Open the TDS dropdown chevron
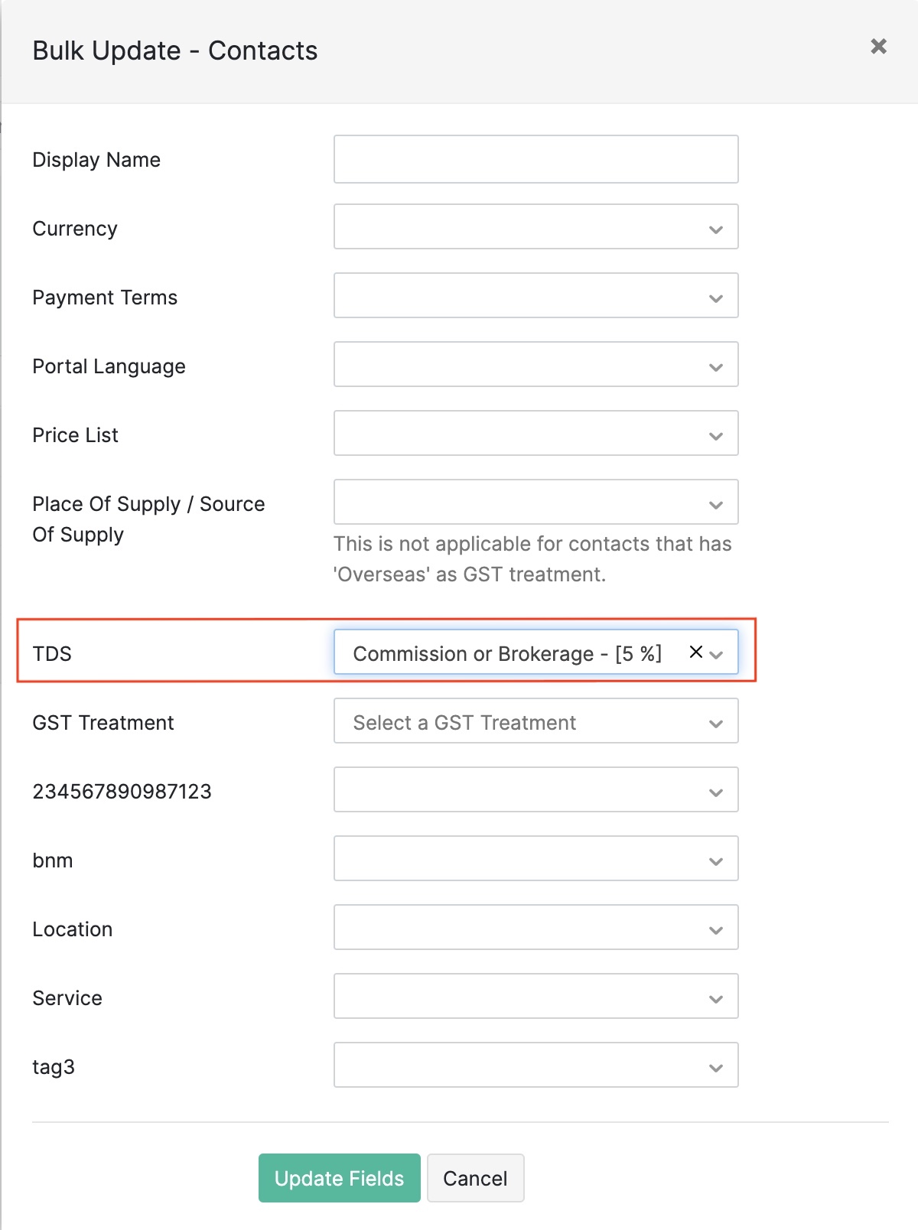918x1230 pixels. point(717,654)
